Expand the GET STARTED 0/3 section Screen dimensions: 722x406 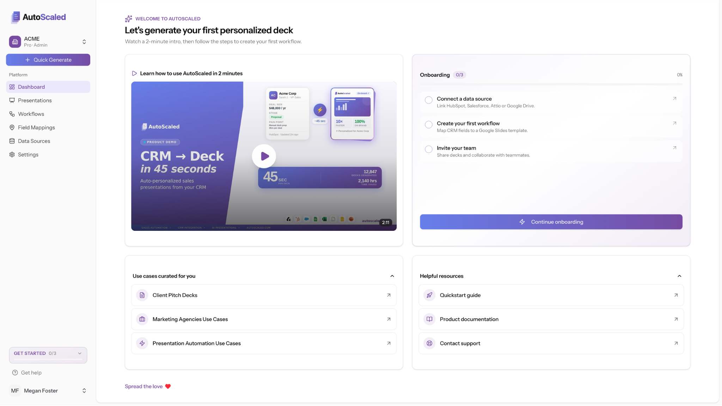coord(79,353)
